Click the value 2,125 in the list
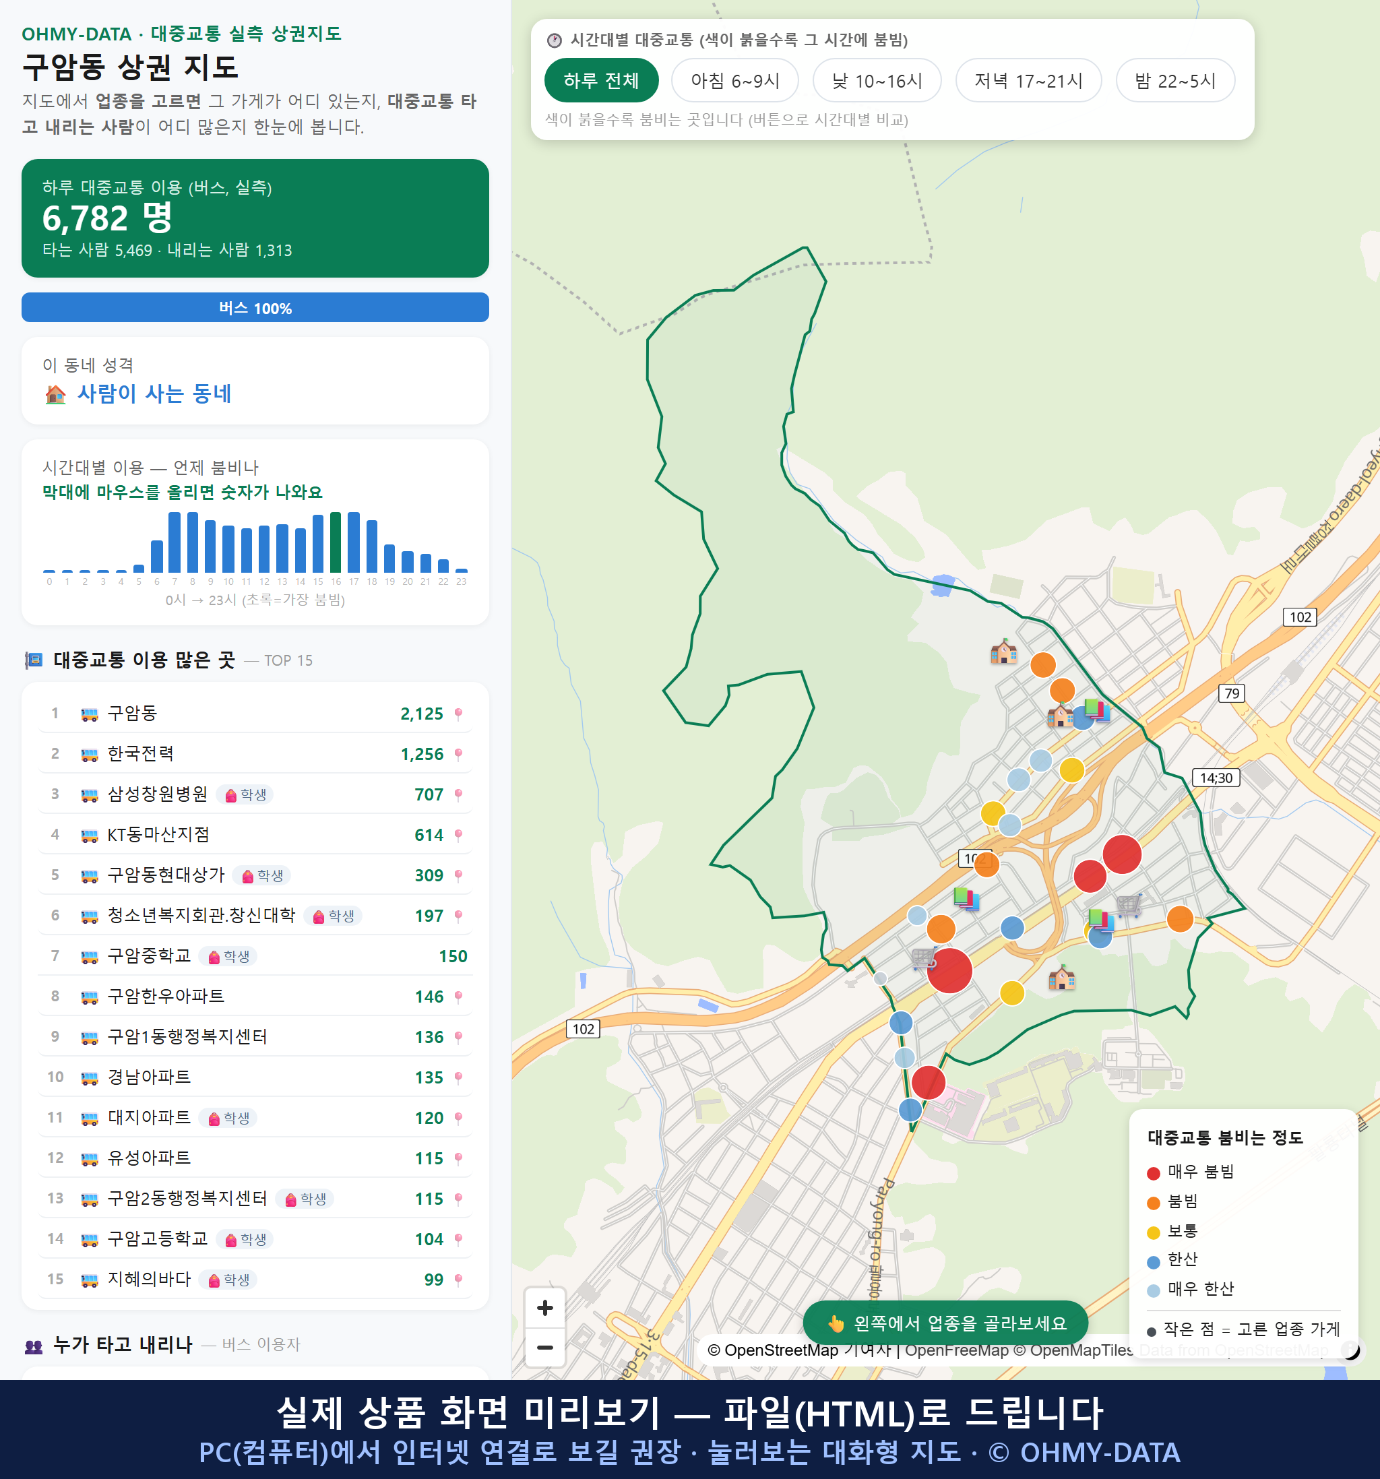Viewport: 1380px width, 1479px height. (422, 714)
